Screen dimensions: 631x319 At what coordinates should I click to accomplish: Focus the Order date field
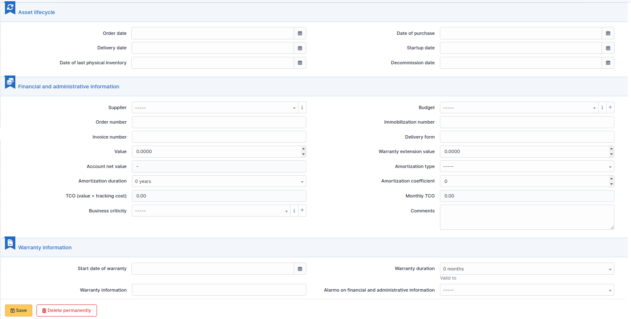pos(213,33)
